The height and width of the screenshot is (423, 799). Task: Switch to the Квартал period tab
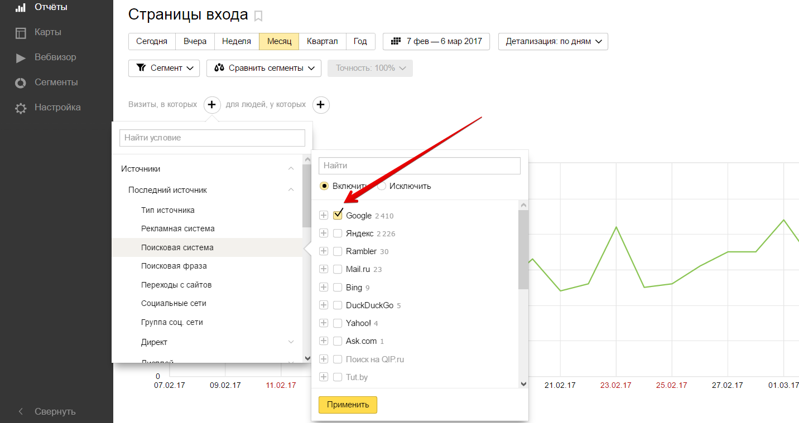coord(322,42)
